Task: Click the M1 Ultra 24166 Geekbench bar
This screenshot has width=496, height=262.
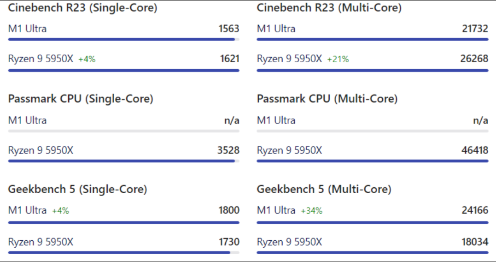Action: pos(372,222)
